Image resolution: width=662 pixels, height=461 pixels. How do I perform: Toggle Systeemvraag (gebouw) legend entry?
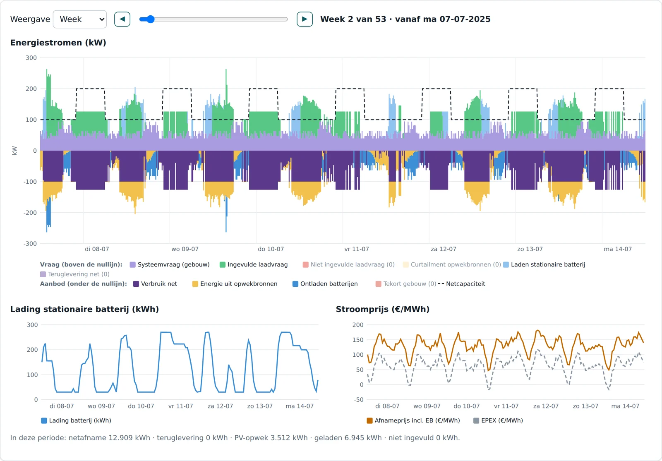pyautogui.click(x=170, y=264)
